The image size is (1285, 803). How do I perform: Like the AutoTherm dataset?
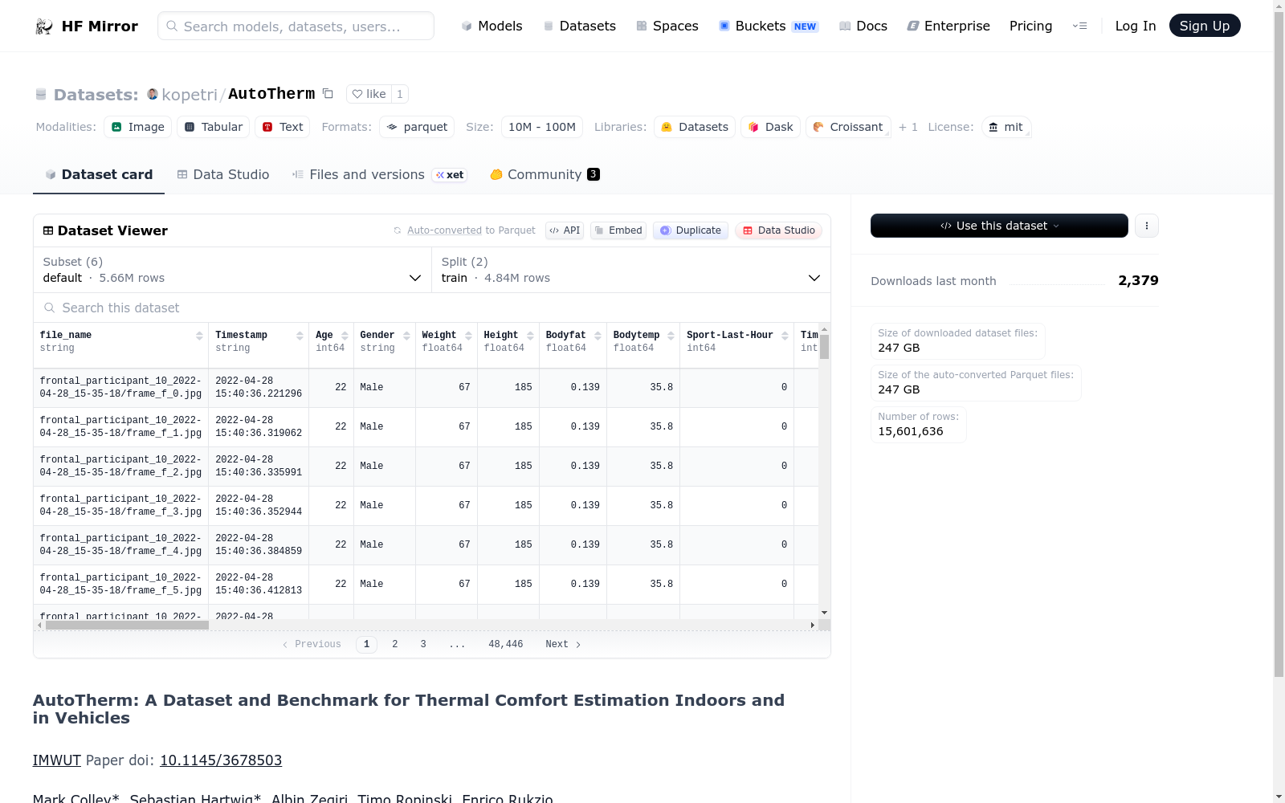tap(369, 94)
